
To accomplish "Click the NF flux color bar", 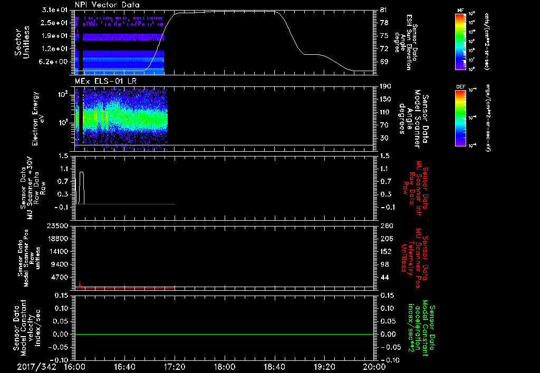I will (461, 42).
